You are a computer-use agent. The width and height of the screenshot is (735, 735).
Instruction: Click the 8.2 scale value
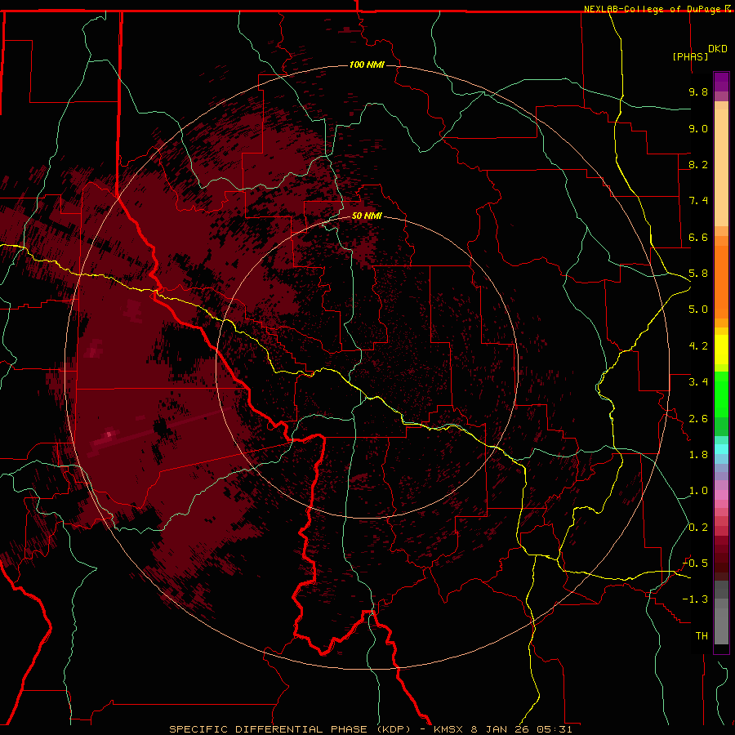click(698, 164)
